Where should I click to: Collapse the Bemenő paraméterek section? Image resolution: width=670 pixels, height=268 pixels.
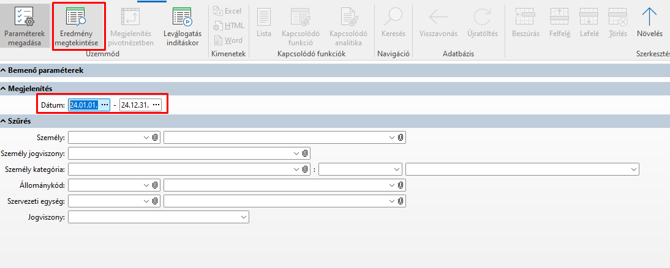(4, 70)
